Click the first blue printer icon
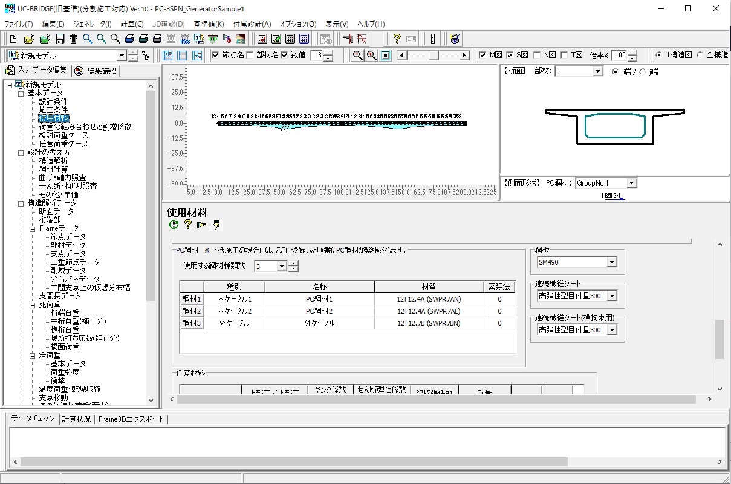 point(129,39)
